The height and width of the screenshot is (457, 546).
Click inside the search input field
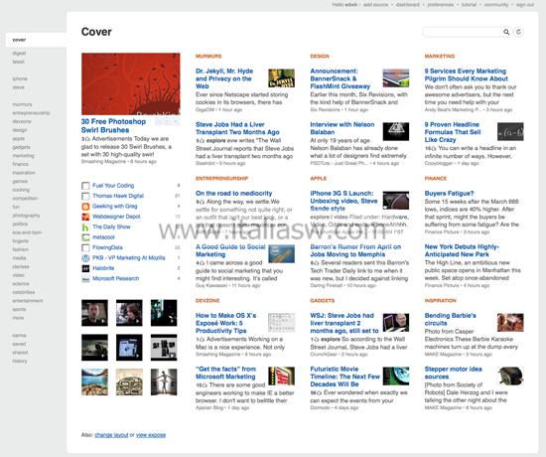tap(462, 32)
